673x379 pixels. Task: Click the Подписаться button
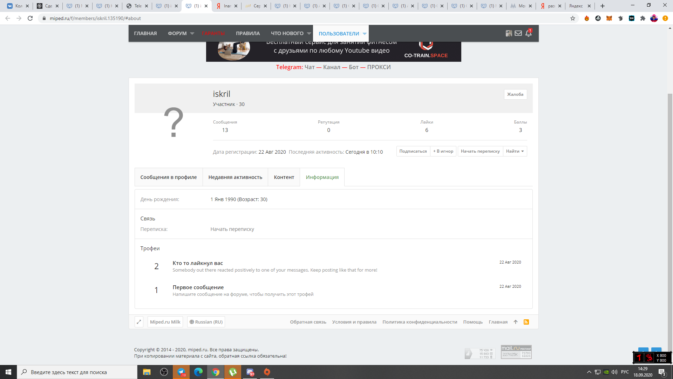coord(413,151)
